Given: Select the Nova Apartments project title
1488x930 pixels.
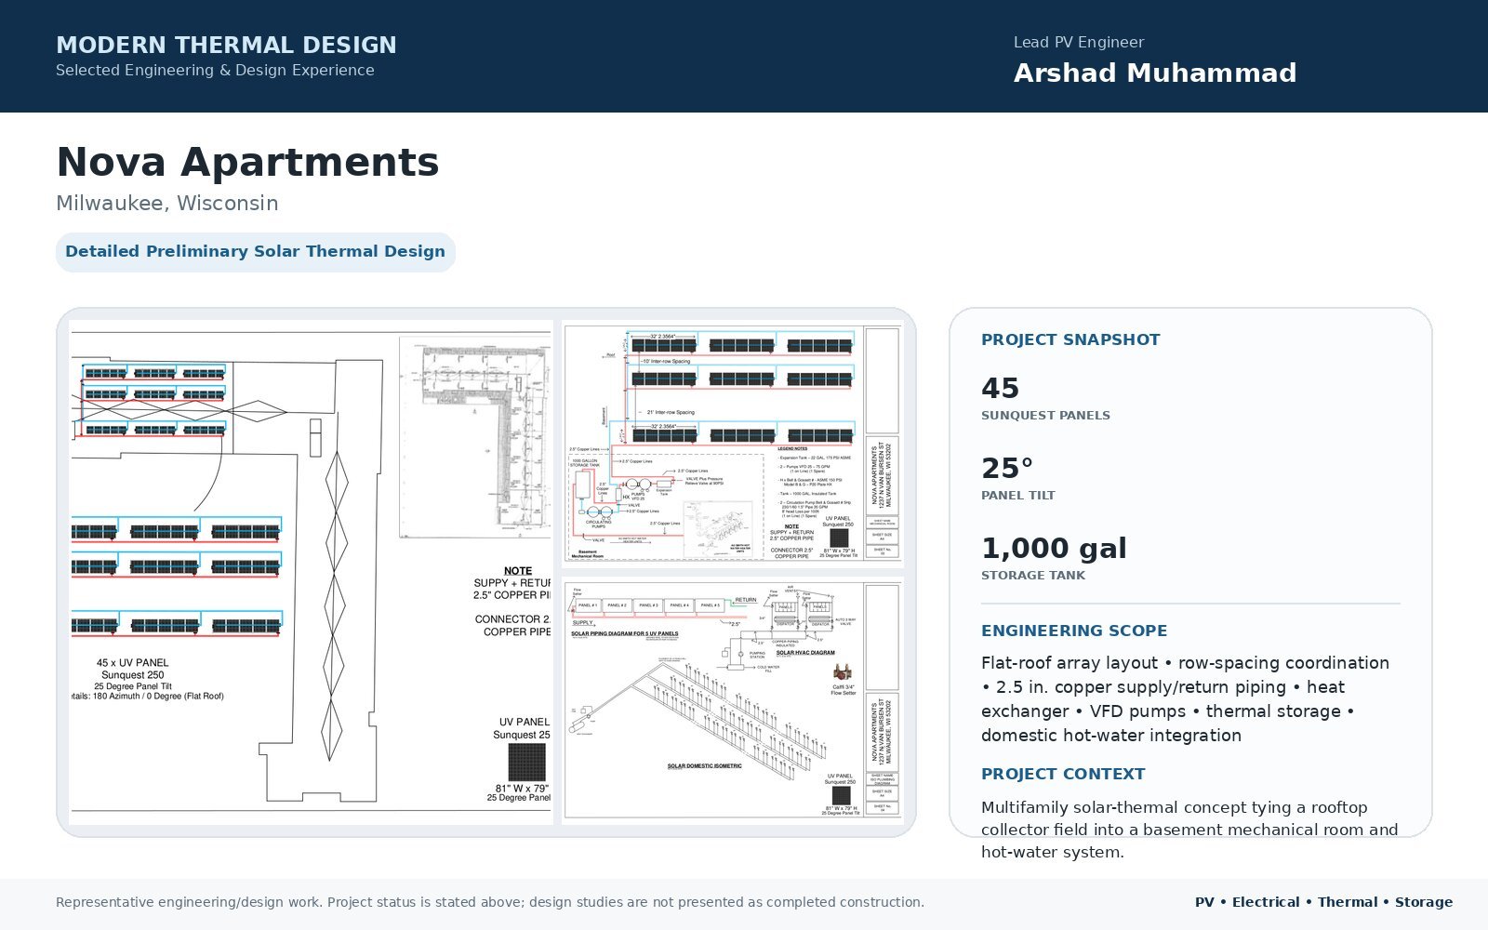Looking at the screenshot, I should click(247, 162).
